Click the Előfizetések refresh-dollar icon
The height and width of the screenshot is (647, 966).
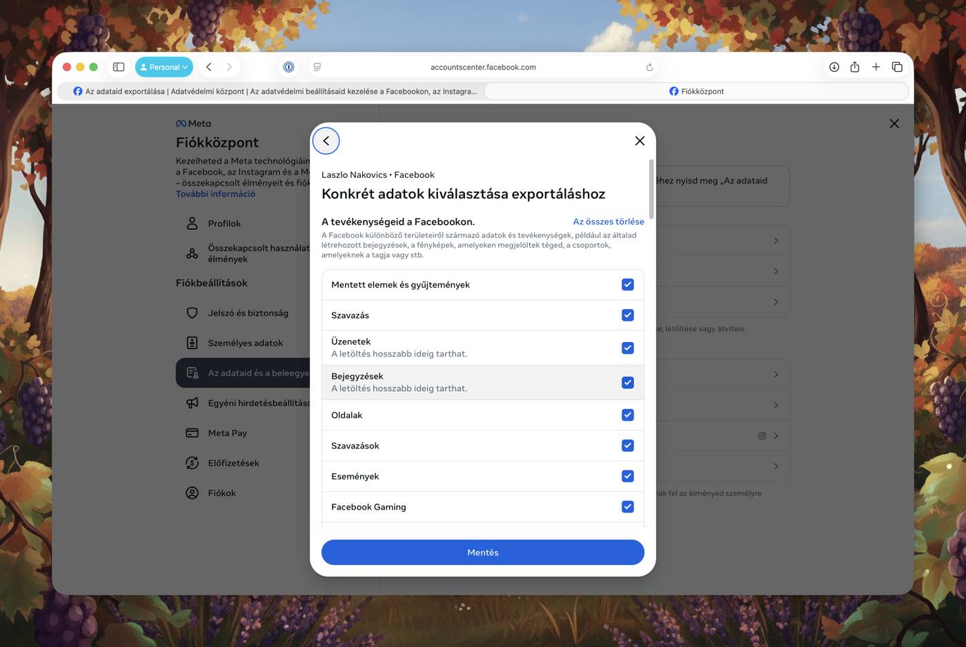click(193, 463)
